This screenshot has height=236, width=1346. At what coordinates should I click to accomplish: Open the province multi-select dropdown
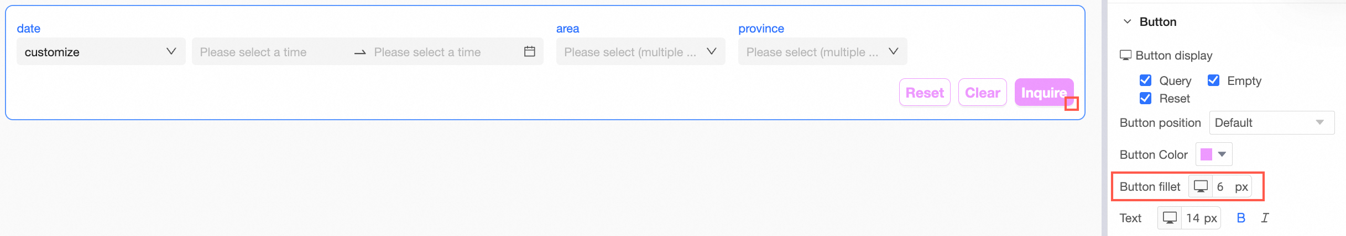[x=822, y=52]
